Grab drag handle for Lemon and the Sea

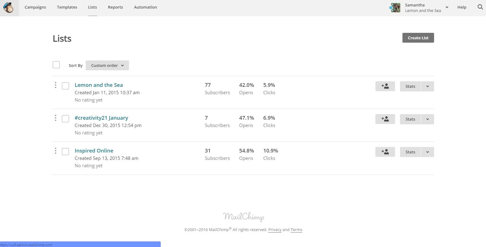[55, 85]
